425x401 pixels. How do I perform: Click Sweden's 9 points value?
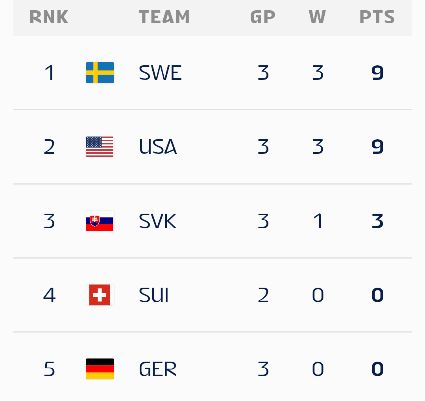377,73
